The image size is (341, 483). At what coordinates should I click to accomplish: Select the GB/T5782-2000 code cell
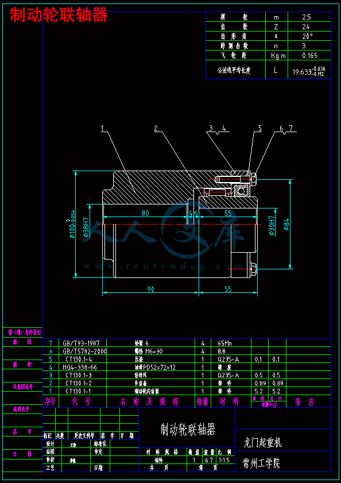[85, 351]
